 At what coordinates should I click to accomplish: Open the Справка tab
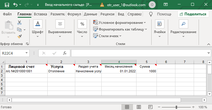[x=134, y=14]
